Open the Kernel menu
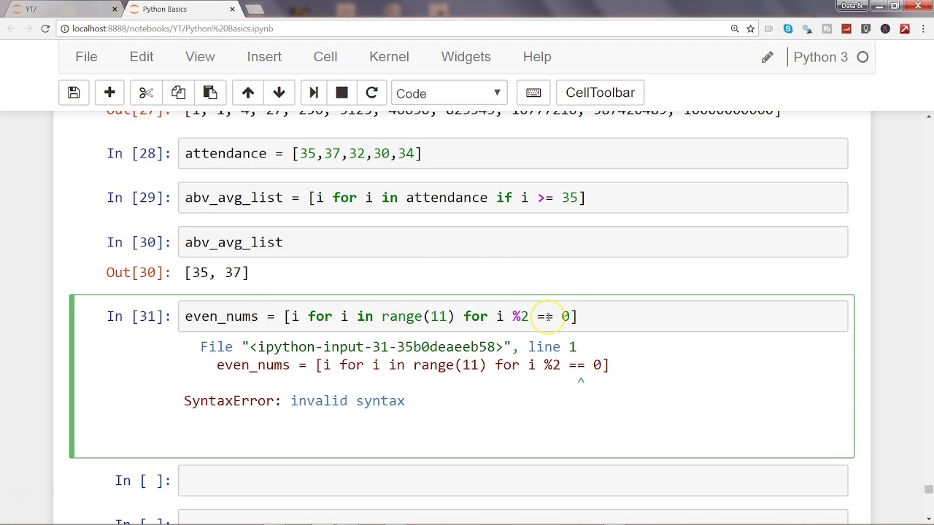The width and height of the screenshot is (934, 525). [x=389, y=57]
